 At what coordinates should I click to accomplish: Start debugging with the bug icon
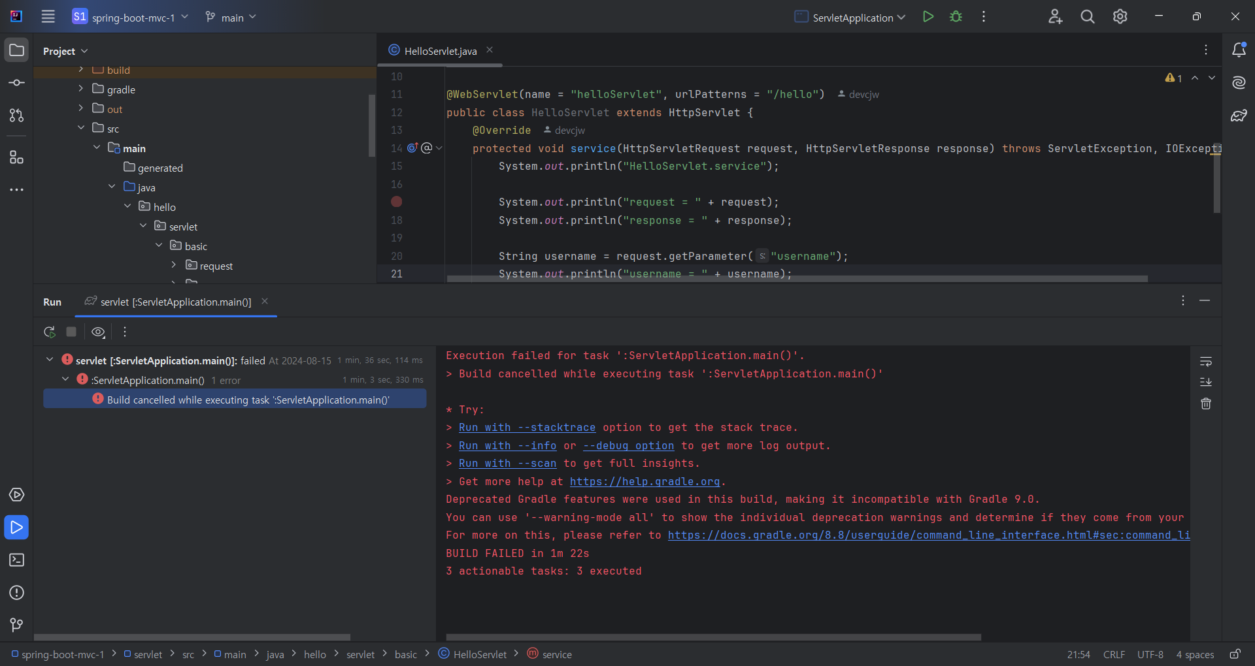[x=956, y=17]
